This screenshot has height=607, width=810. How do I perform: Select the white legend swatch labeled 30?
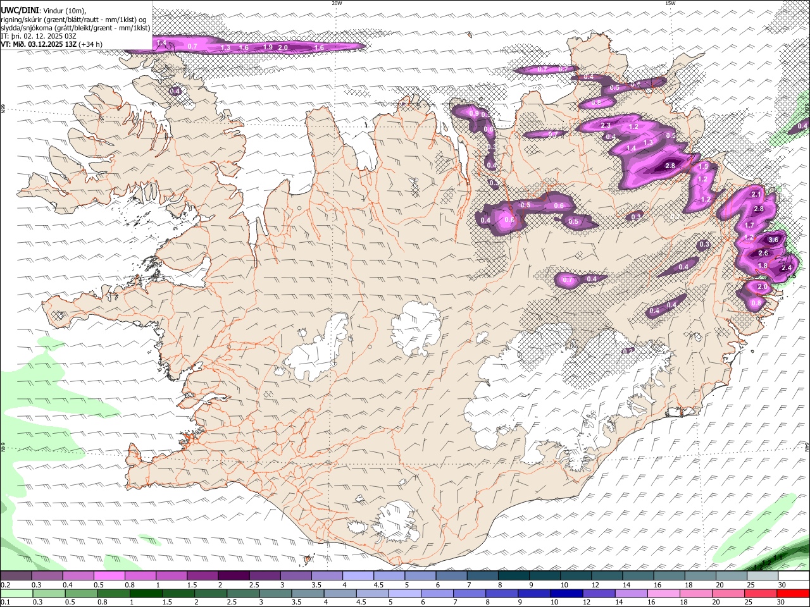pyautogui.click(x=794, y=576)
